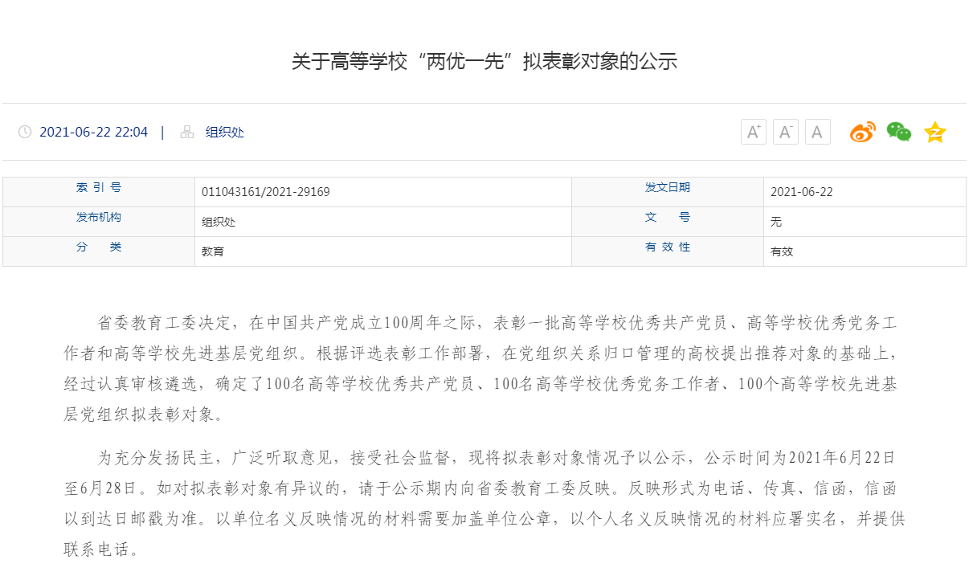
Task: Click the article title about 两优一先 公示
Action: pyautogui.click(x=484, y=61)
